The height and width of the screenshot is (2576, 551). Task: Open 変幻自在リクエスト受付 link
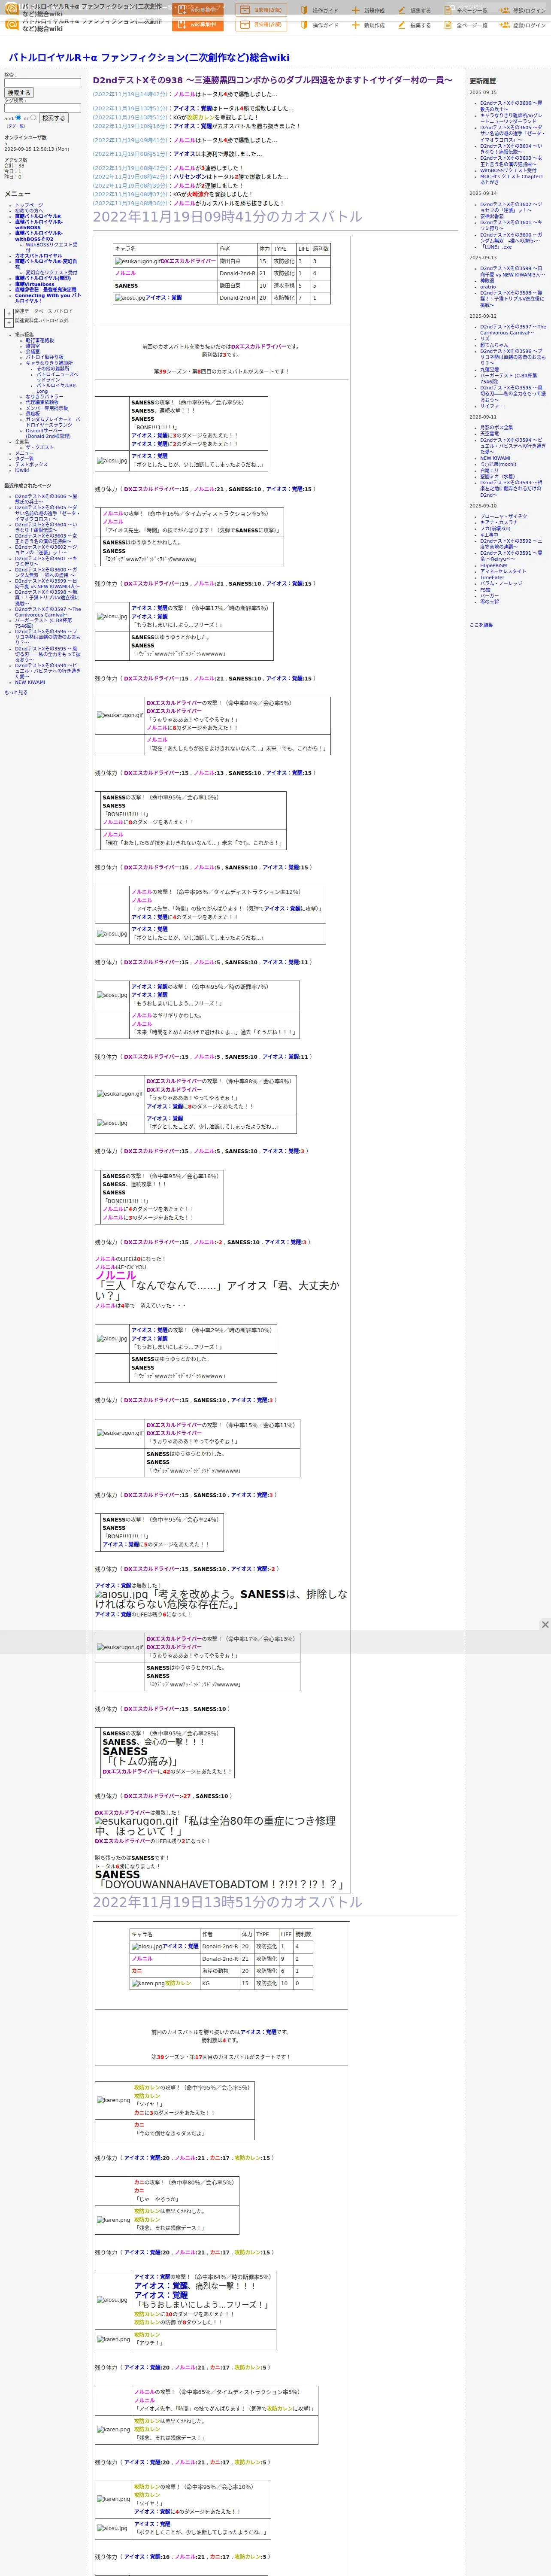pos(51,272)
